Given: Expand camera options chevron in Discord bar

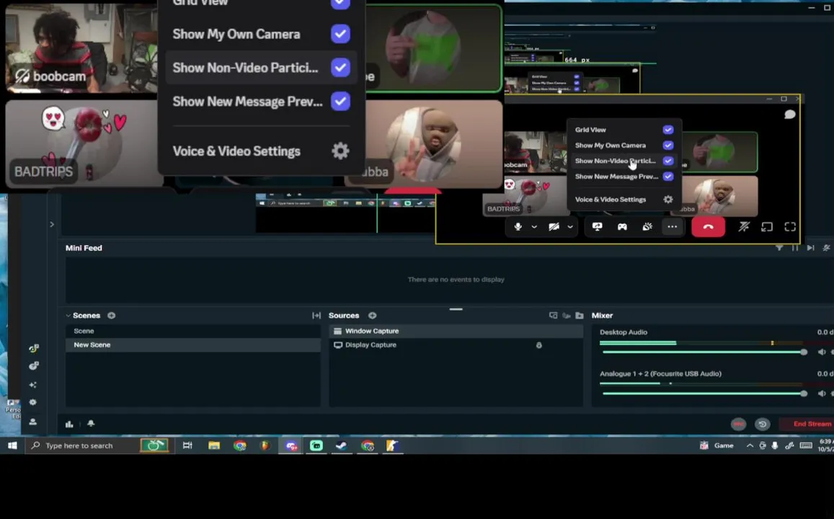Looking at the screenshot, I should click(569, 226).
